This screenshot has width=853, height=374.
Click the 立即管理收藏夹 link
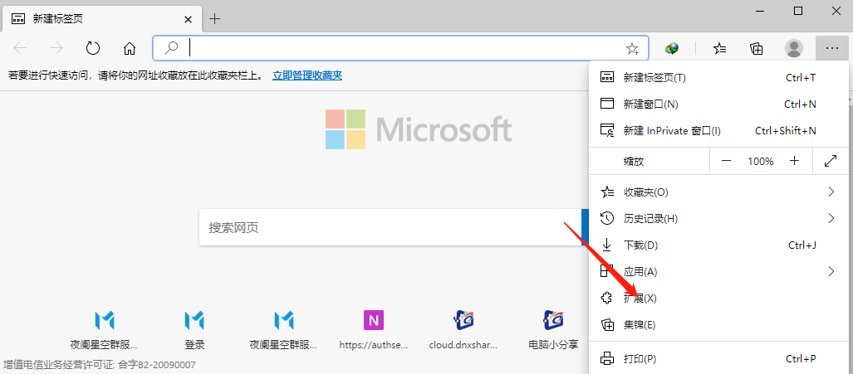(307, 75)
